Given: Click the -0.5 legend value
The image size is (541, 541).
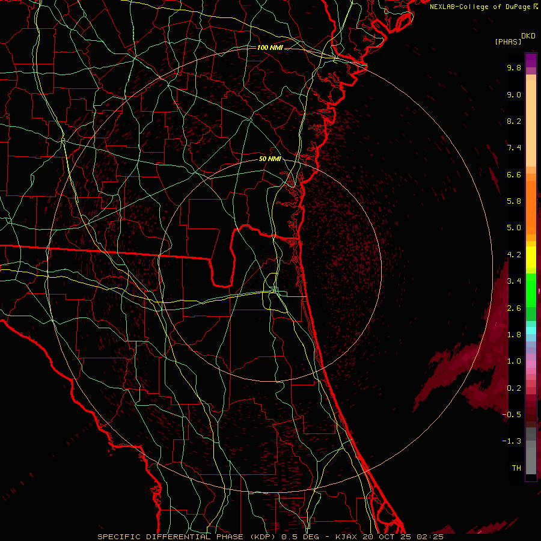Looking at the screenshot, I should tap(512, 415).
